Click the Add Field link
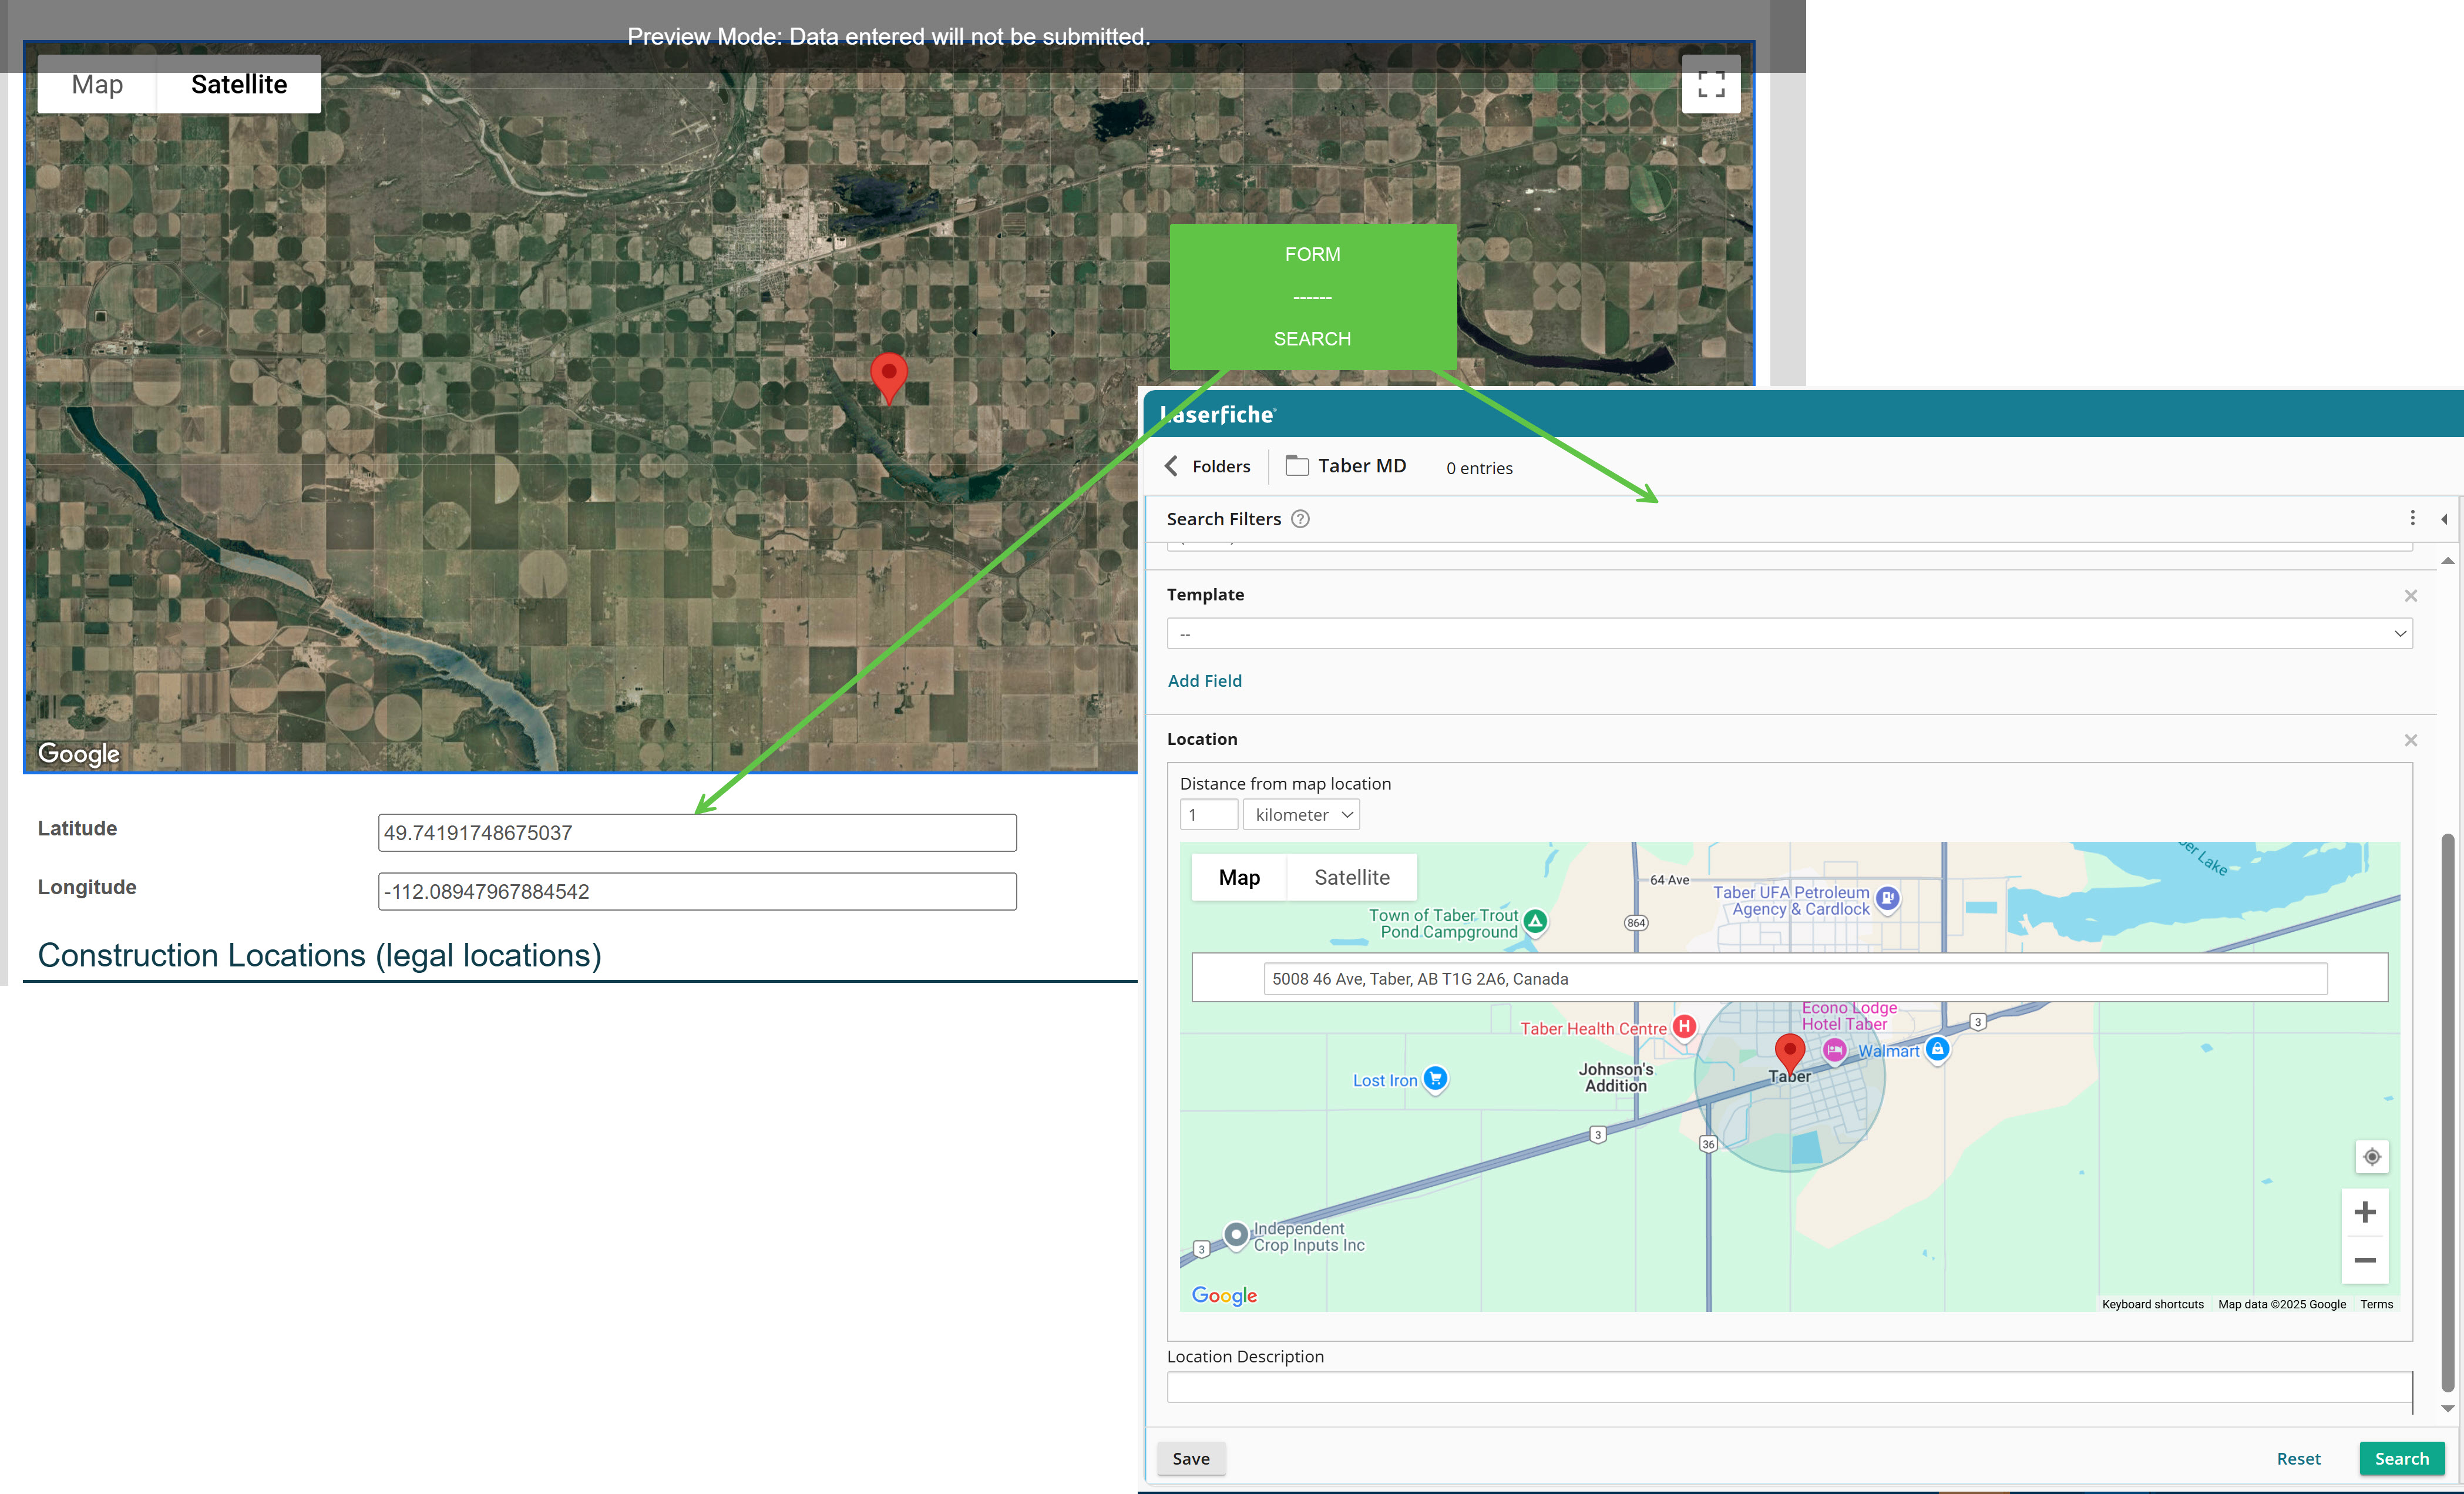Image resolution: width=2464 pixels, height=1494 pixels. coord(1204,681)
